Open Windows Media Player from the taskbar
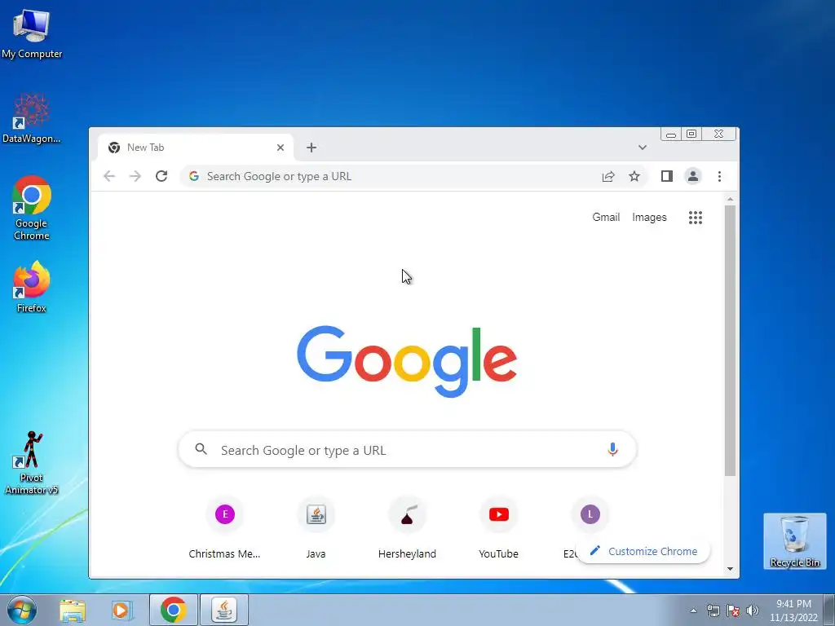This screenshot has height=626, width=835. [x=121, y=610]
